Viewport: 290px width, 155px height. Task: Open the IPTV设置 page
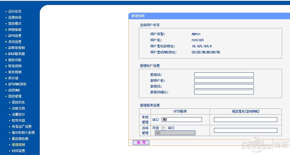(15, 36)
